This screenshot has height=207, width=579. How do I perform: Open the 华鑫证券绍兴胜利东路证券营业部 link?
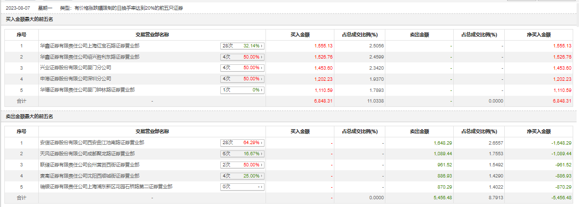coord(90,57)
